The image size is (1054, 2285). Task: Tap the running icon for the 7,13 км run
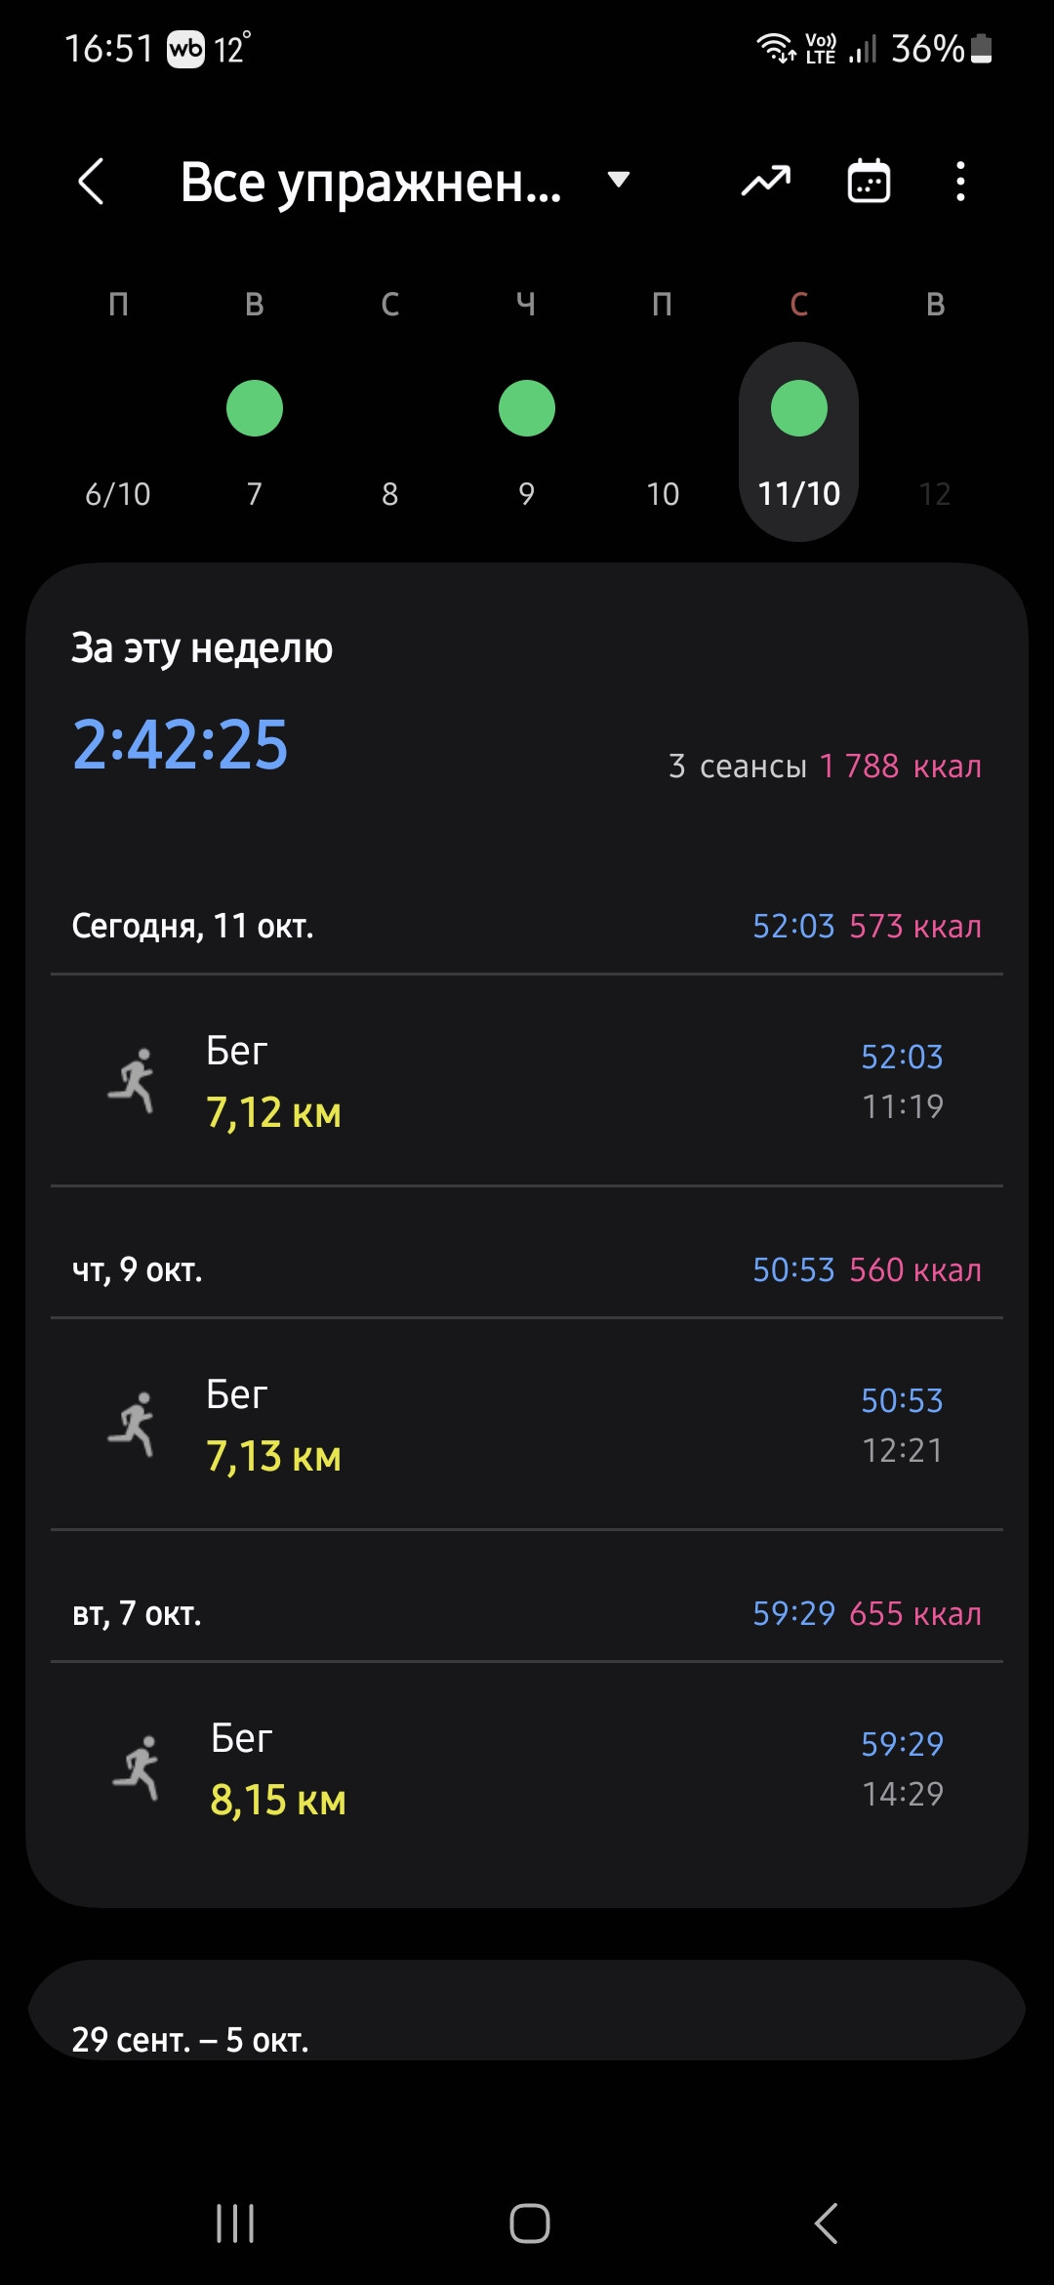[x=133, y=1424]
